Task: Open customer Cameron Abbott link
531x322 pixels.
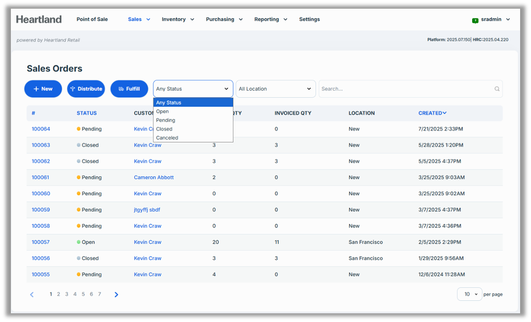Action: (x=153, y=177)
